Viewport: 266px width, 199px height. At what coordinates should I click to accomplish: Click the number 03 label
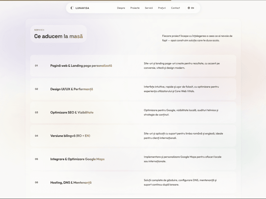coord(37,112)
